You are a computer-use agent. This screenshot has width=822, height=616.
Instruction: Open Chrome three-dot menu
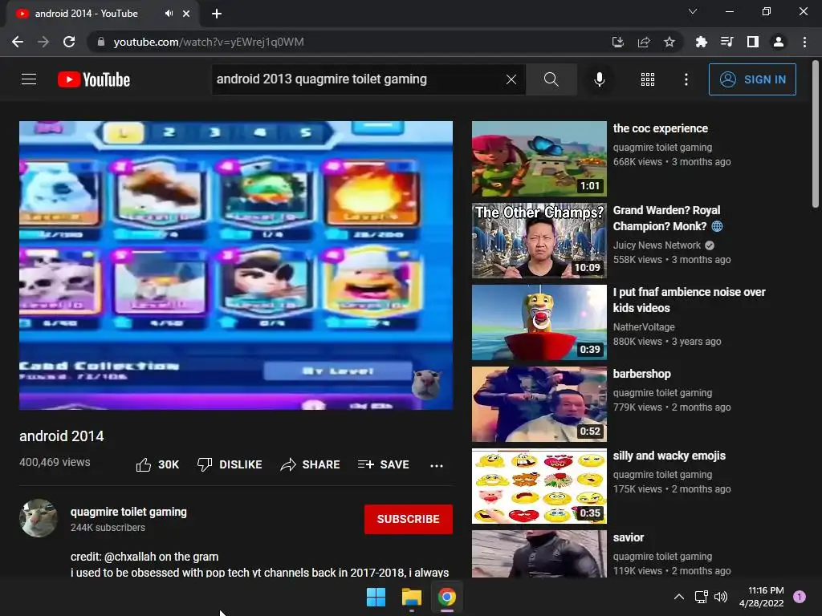click(804, 42)
